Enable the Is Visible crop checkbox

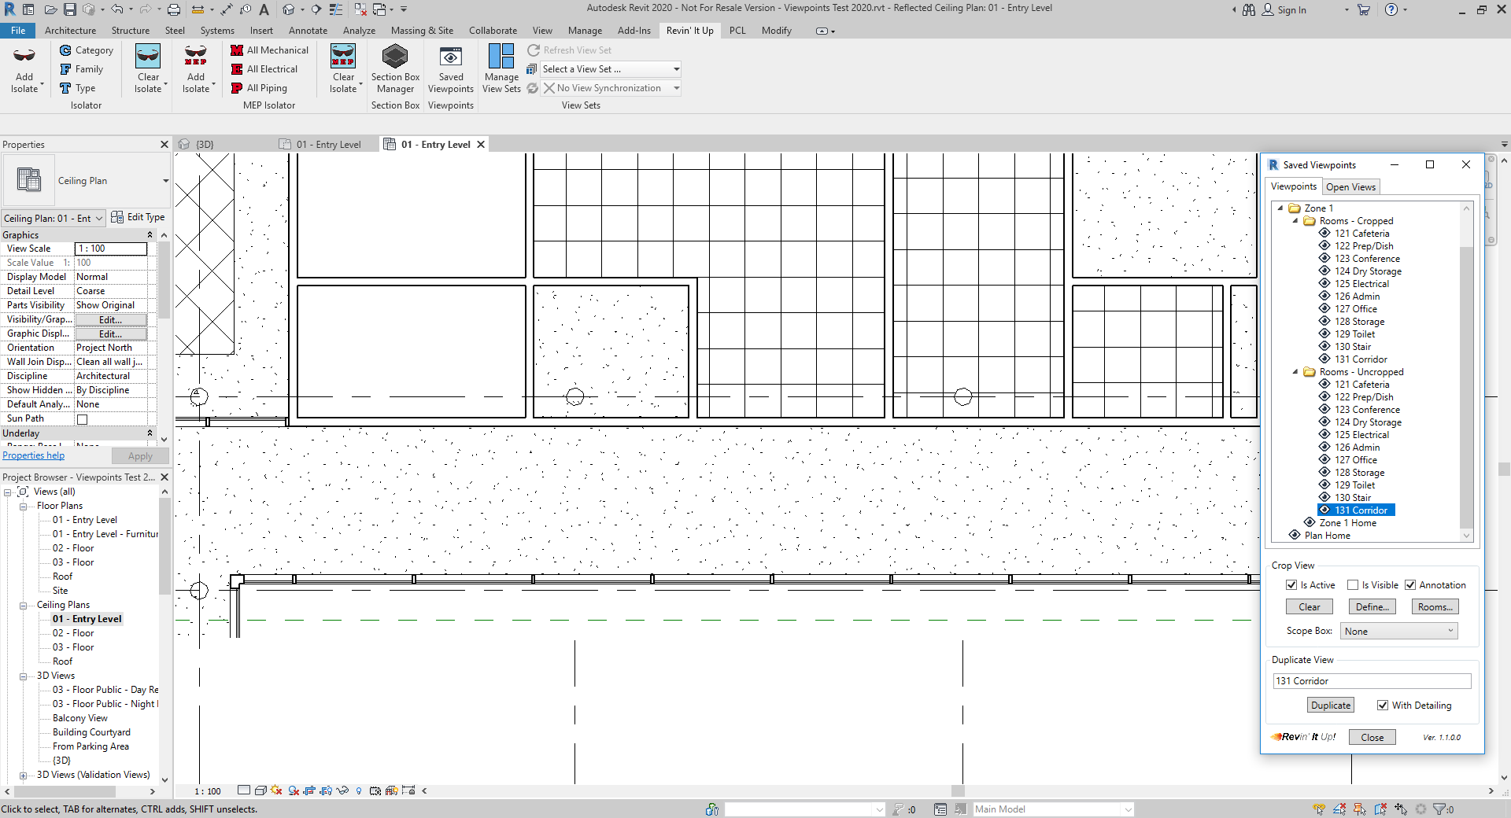pyautogui.click(x=1353, y=585)
